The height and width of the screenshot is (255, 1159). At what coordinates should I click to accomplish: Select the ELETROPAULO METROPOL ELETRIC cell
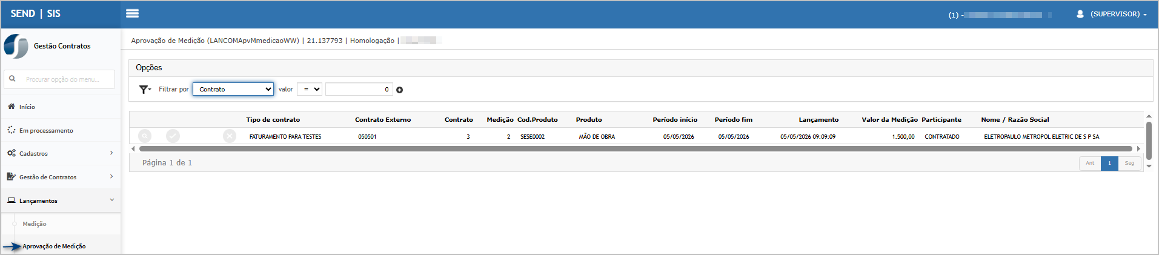click(x=1041, y=137)
